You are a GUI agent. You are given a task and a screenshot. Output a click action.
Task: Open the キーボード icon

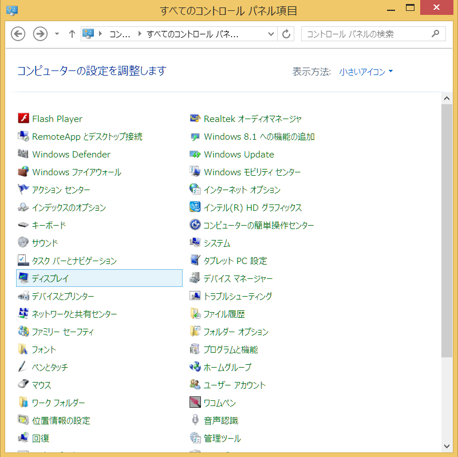[23, 225]
